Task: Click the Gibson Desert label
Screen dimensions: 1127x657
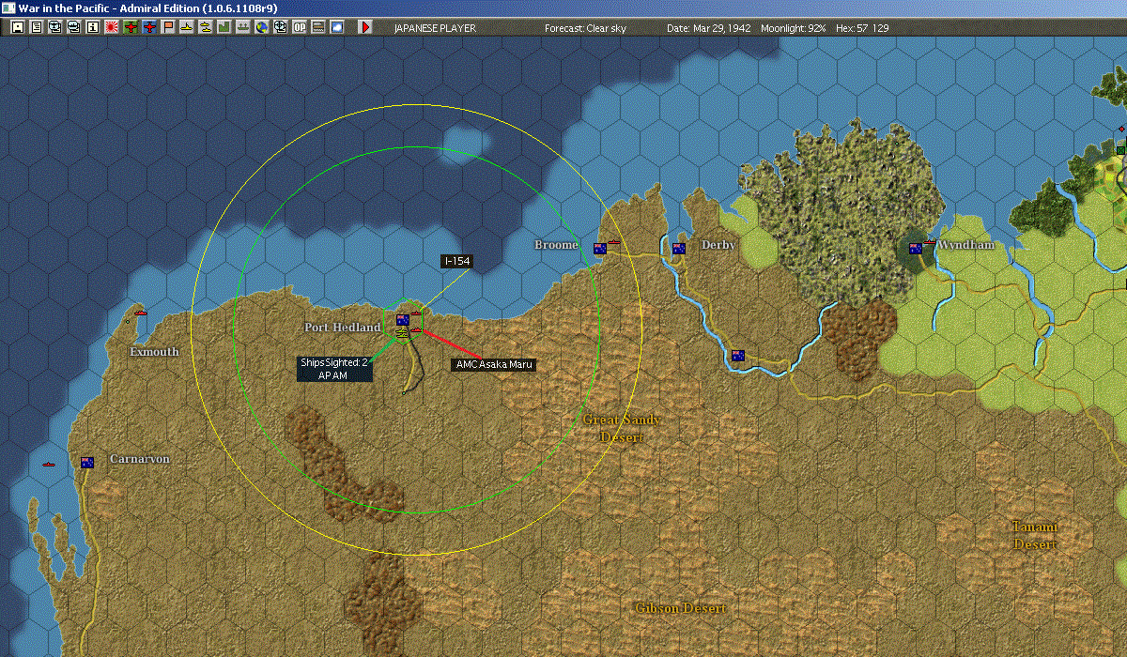Action: (680, 608)
